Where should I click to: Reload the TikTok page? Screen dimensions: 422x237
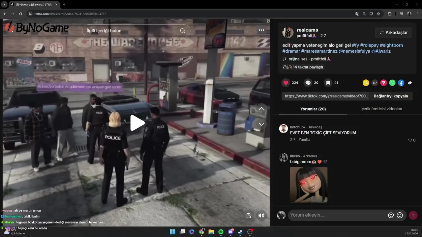coord(20,14)
